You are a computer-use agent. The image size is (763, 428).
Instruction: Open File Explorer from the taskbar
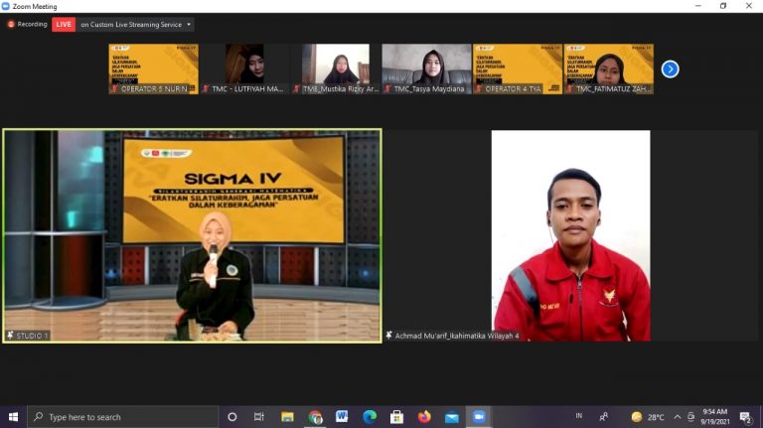tap(287, 417)
